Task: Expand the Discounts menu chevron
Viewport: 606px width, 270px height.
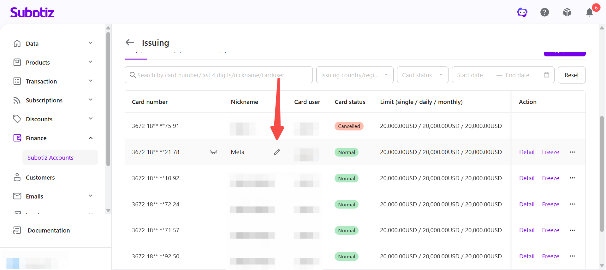Action: (x=91, y=119)
